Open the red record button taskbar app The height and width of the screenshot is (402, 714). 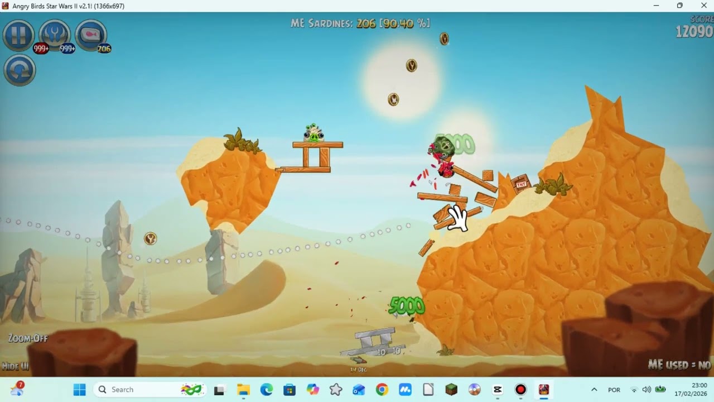(x=521, y=390)
